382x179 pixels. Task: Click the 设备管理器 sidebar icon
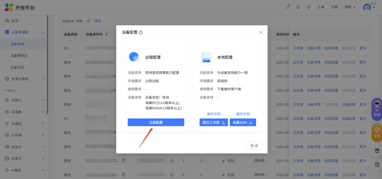7,32
